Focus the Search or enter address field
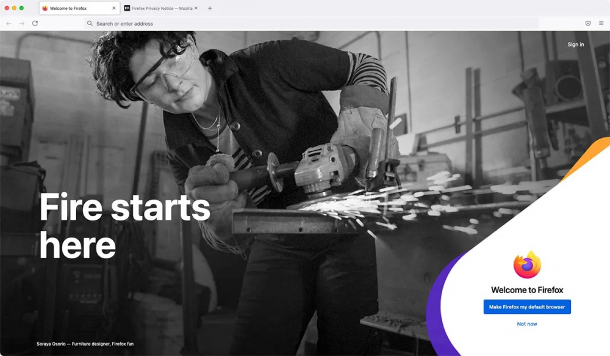Screen dimensions: 610x356 click(x=311, y=23)
